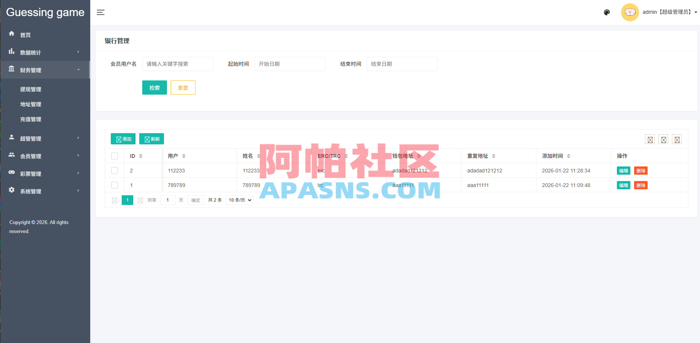Viewport: 700px width, 343px height.
Task: Tick the select-all checkbox in table header
Action: pyautogui.click(x=115, y=156)
